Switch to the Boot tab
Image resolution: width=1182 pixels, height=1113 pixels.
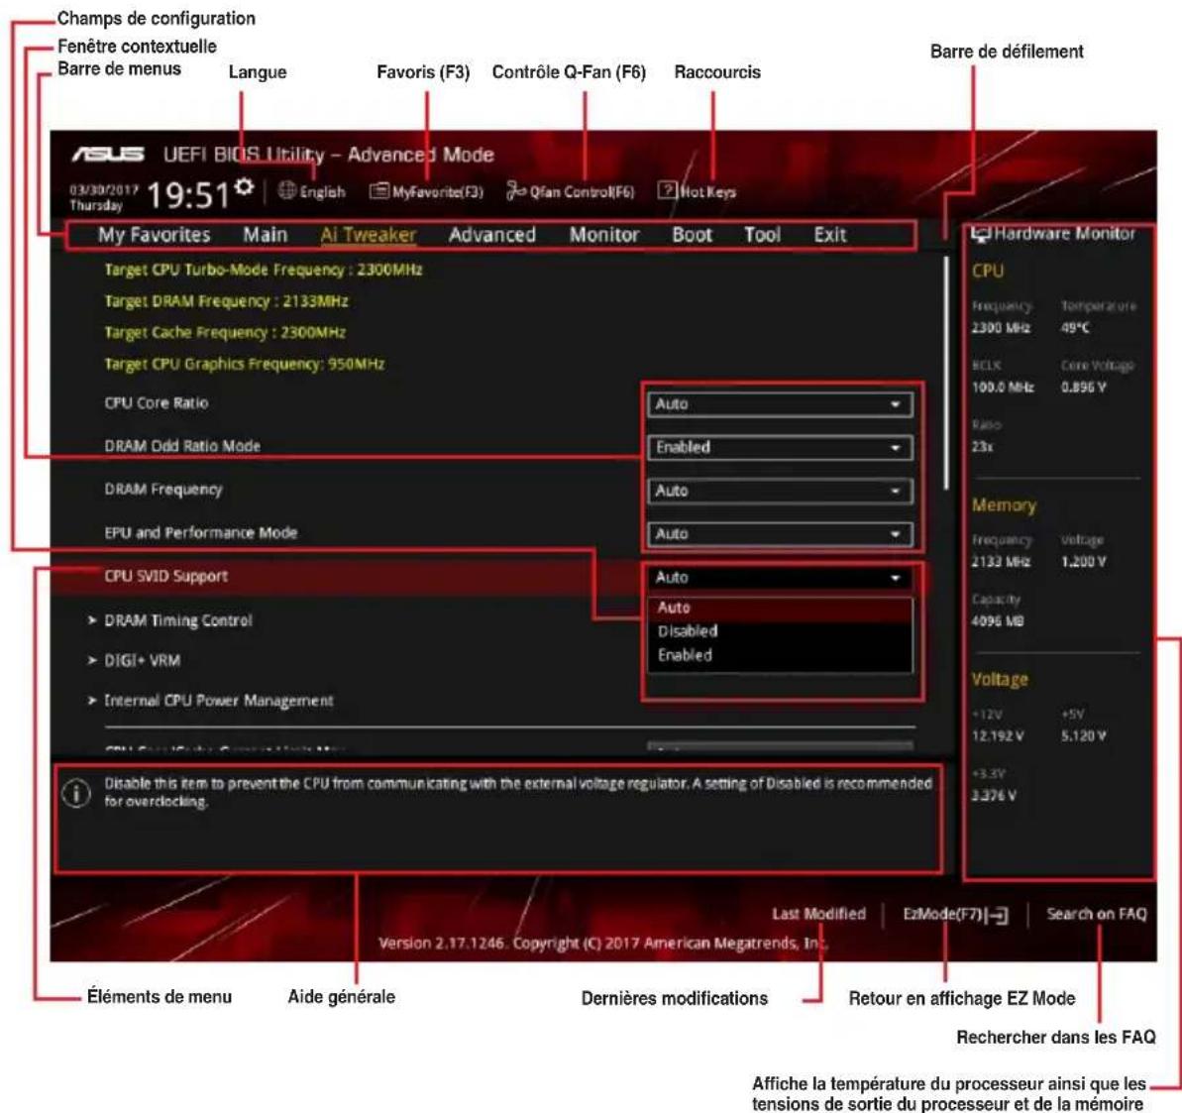692,235
